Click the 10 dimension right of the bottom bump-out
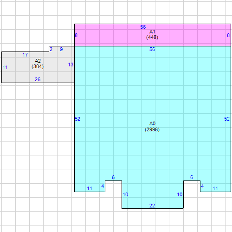This screenshot has height=232, width=232. tap(180, 194)
